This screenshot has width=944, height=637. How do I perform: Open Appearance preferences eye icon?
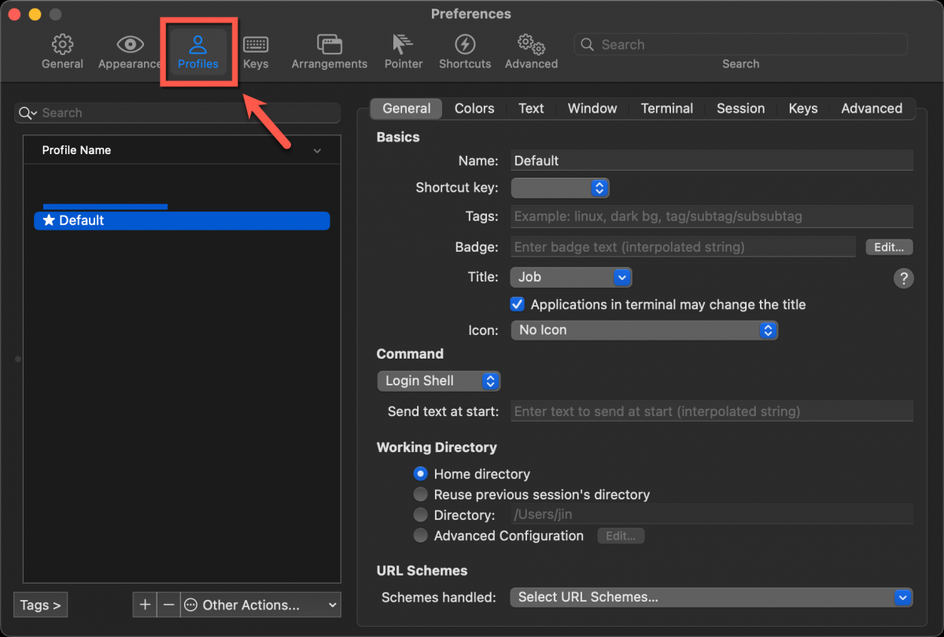point(130,44)
